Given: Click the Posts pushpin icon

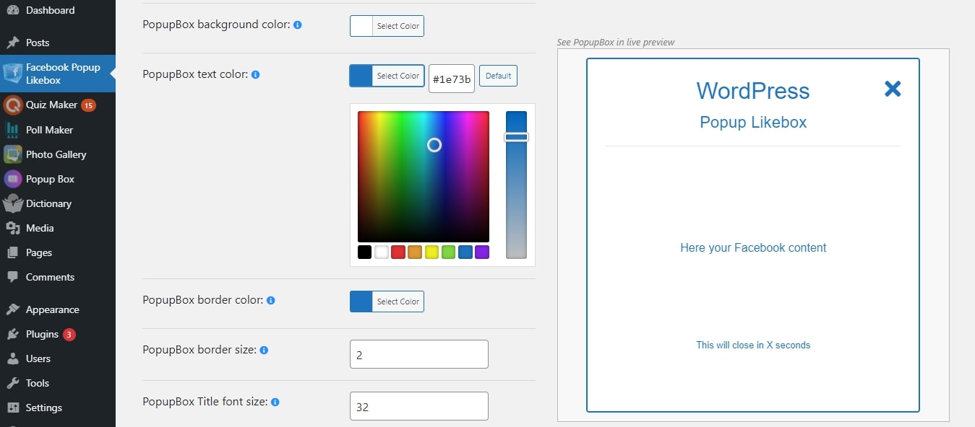Looking at the screenshot, I should [x=13, y=43].
